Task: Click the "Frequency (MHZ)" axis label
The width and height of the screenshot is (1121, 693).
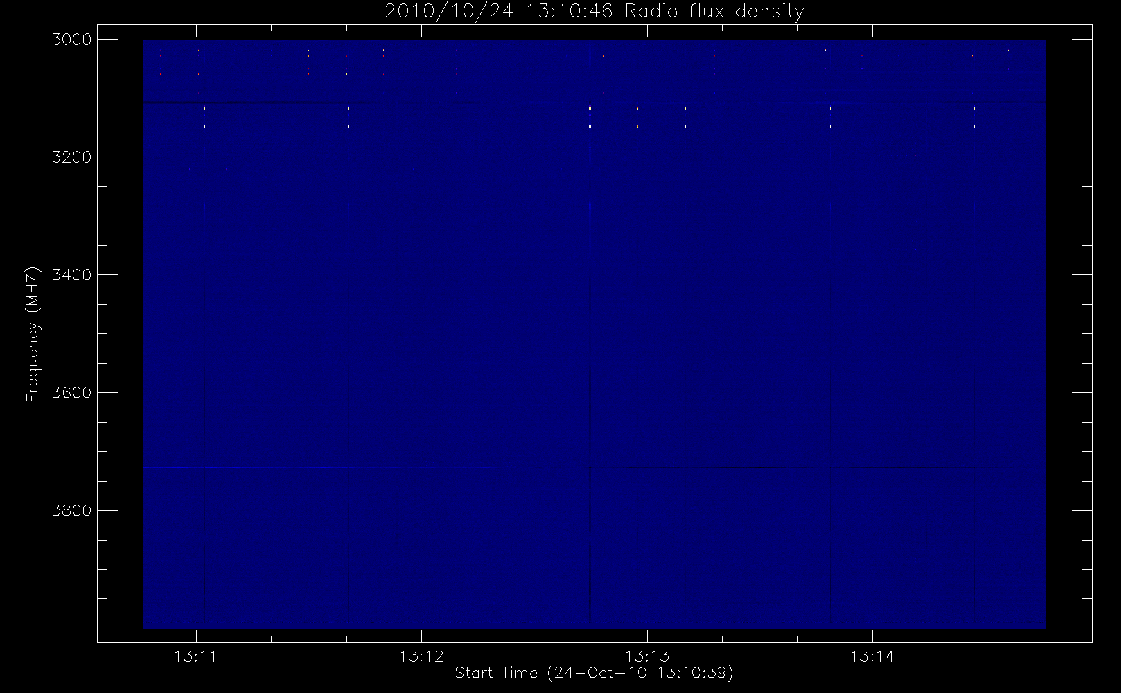Action: [32, 334]
